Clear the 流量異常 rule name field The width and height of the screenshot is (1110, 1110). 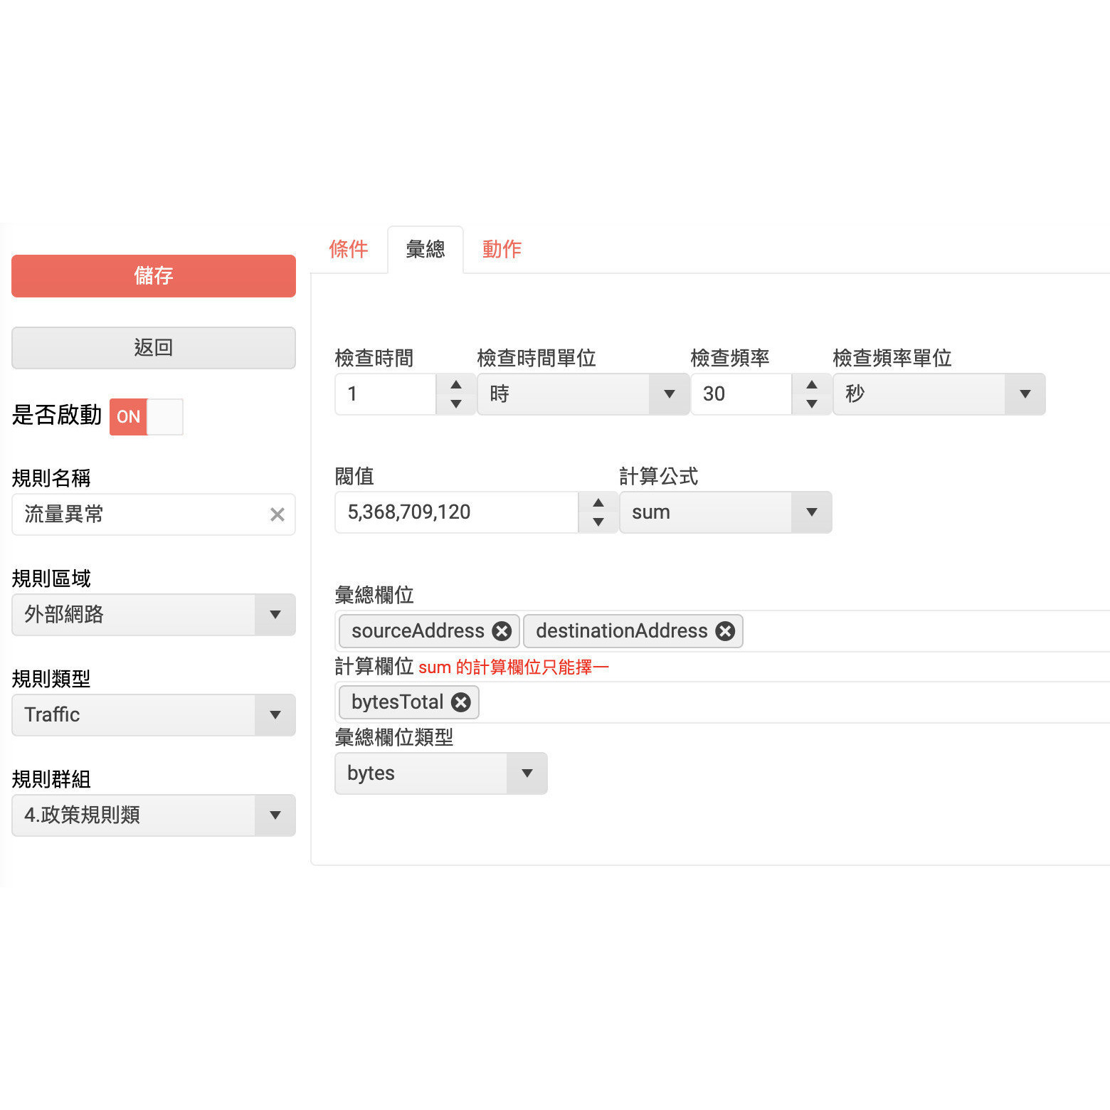(x=277, y=514)
